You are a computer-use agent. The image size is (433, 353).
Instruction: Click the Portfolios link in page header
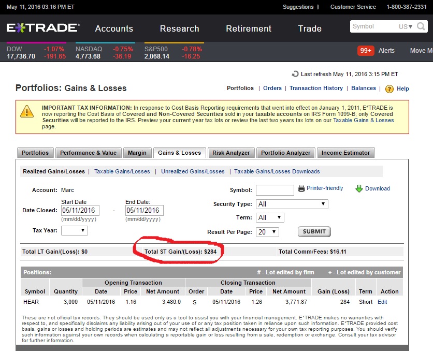click(240, 88)
